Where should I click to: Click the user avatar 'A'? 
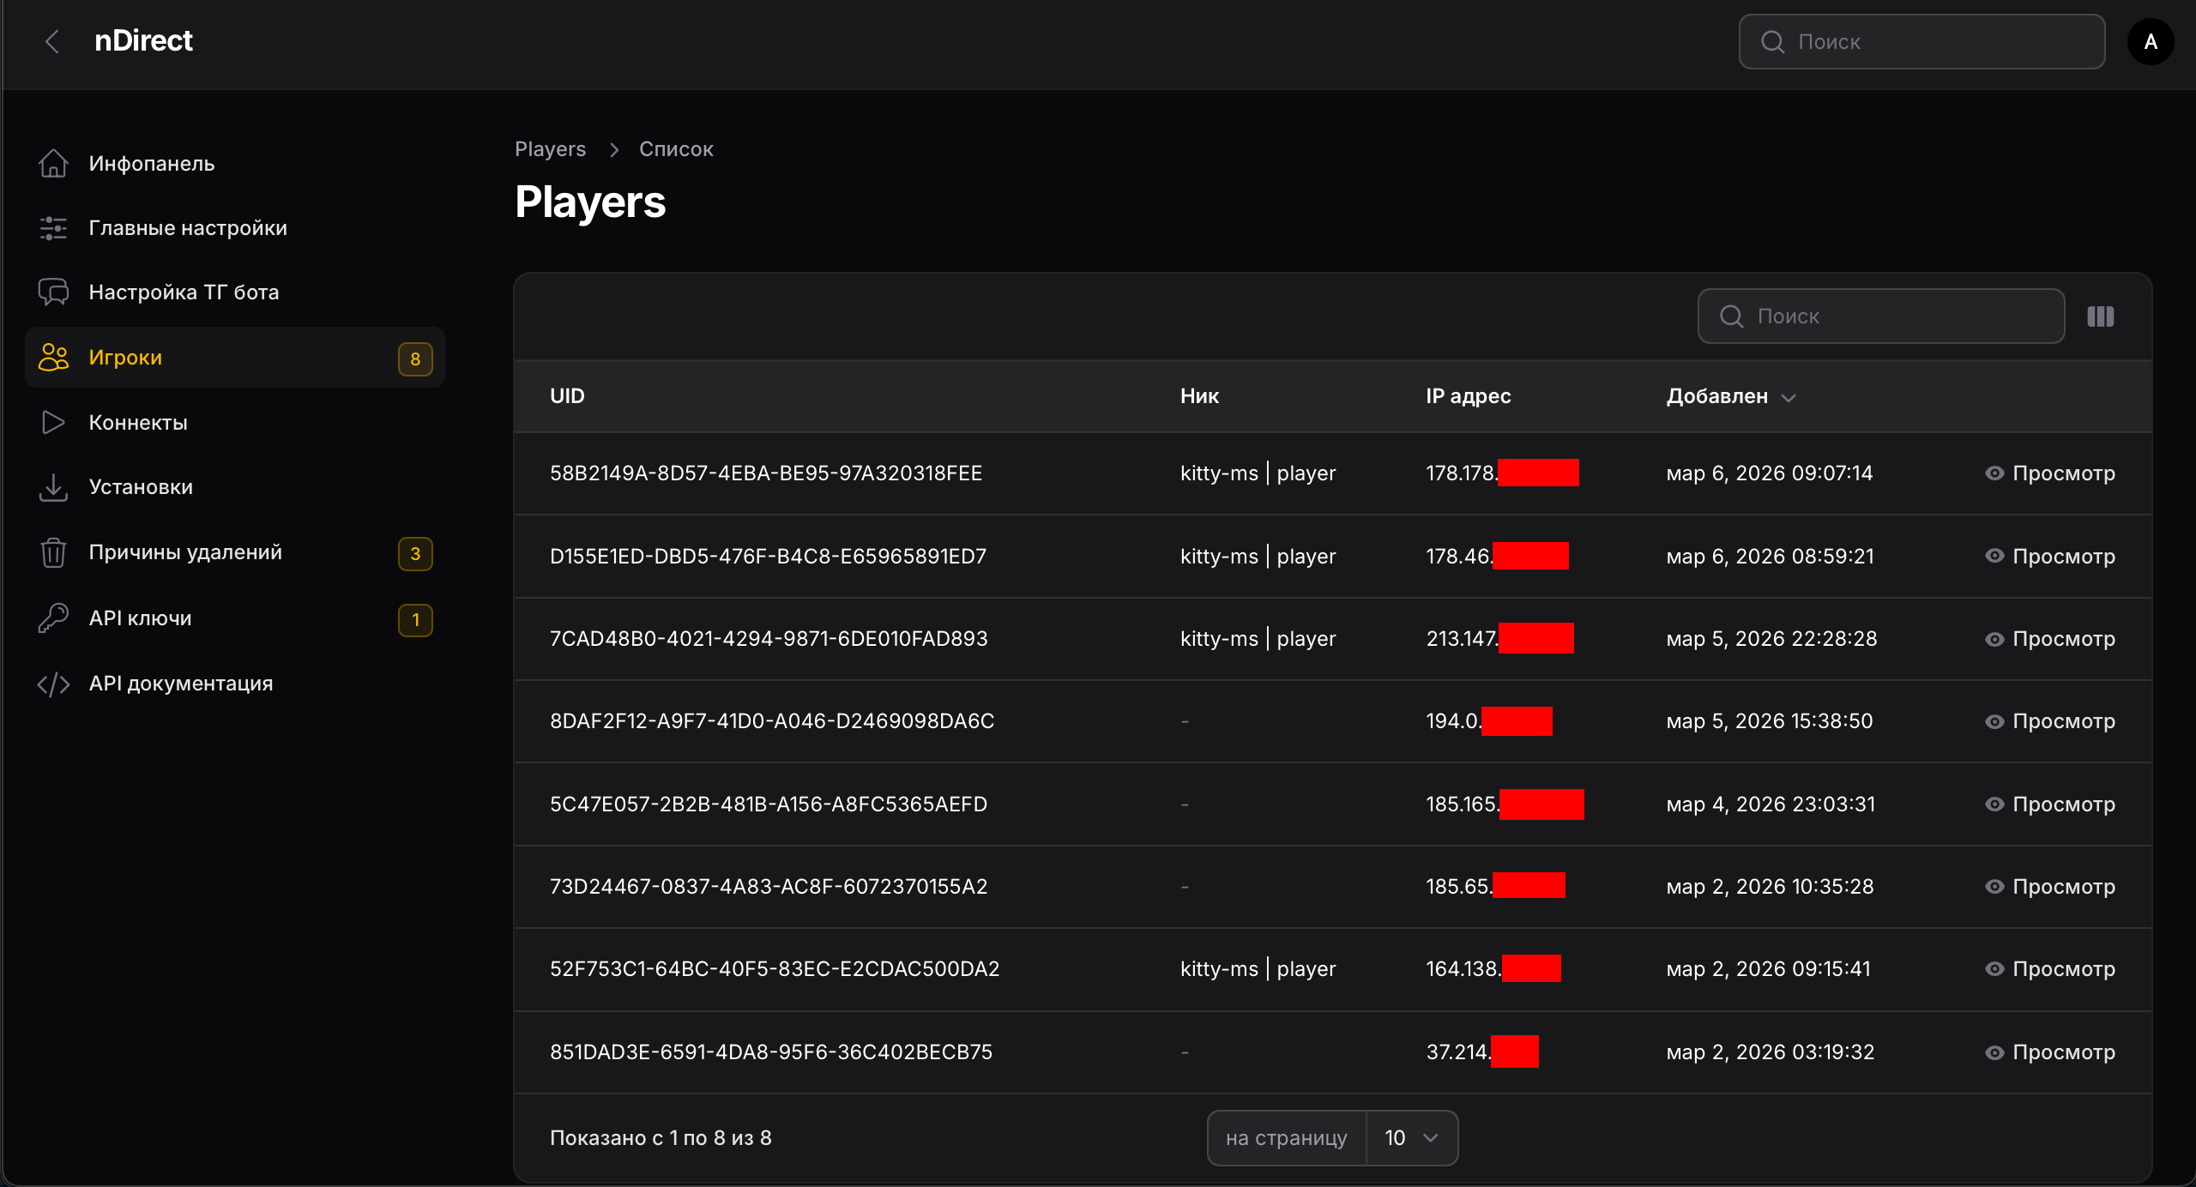coord(2150,41)
